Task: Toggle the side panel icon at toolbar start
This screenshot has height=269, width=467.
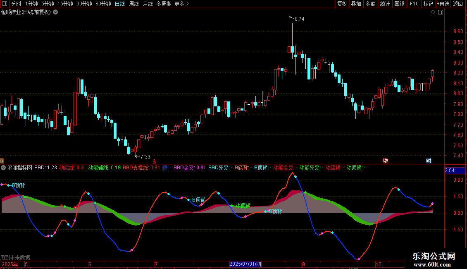Action: (5, 4)
